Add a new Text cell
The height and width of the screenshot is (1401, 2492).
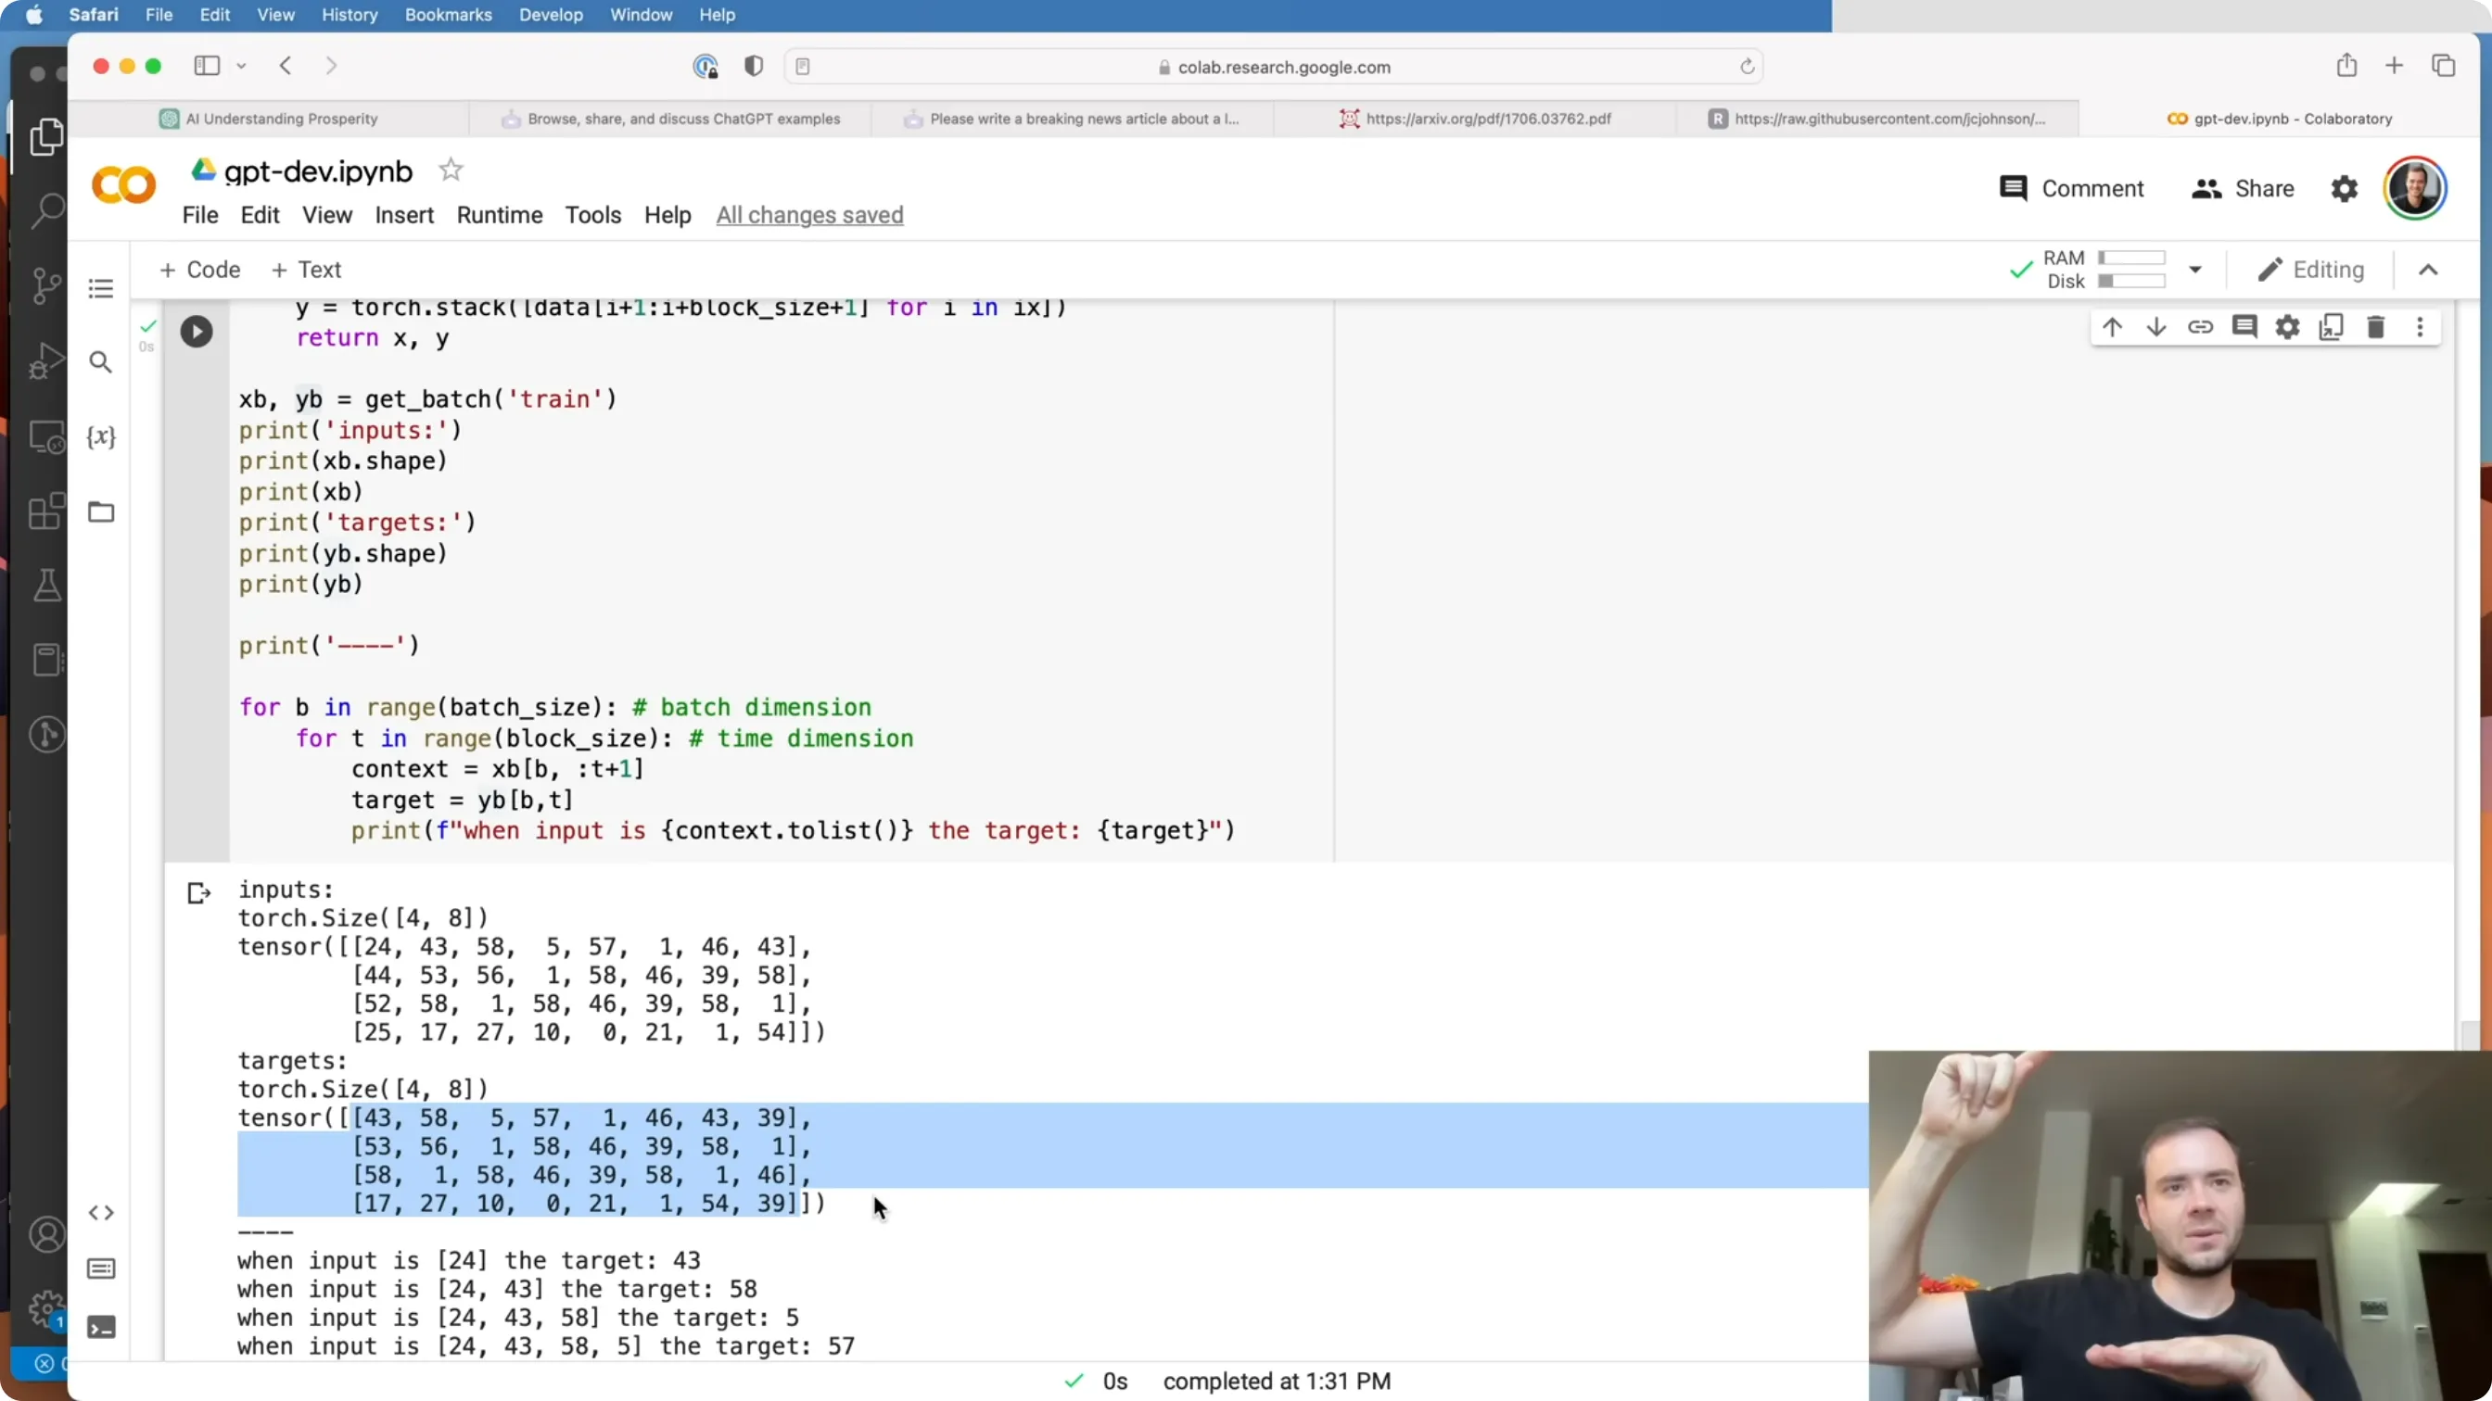click(306, 270)
